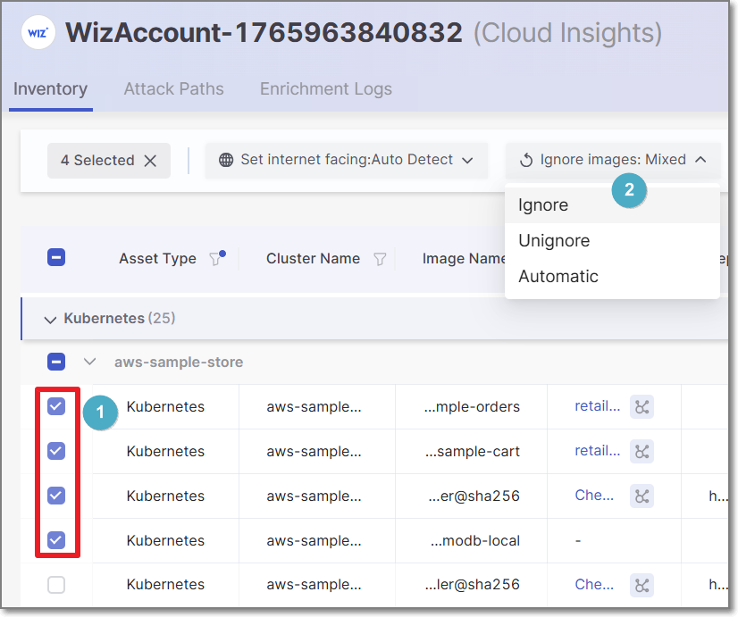Open Set internet facing dropdown

pos(347,160)
